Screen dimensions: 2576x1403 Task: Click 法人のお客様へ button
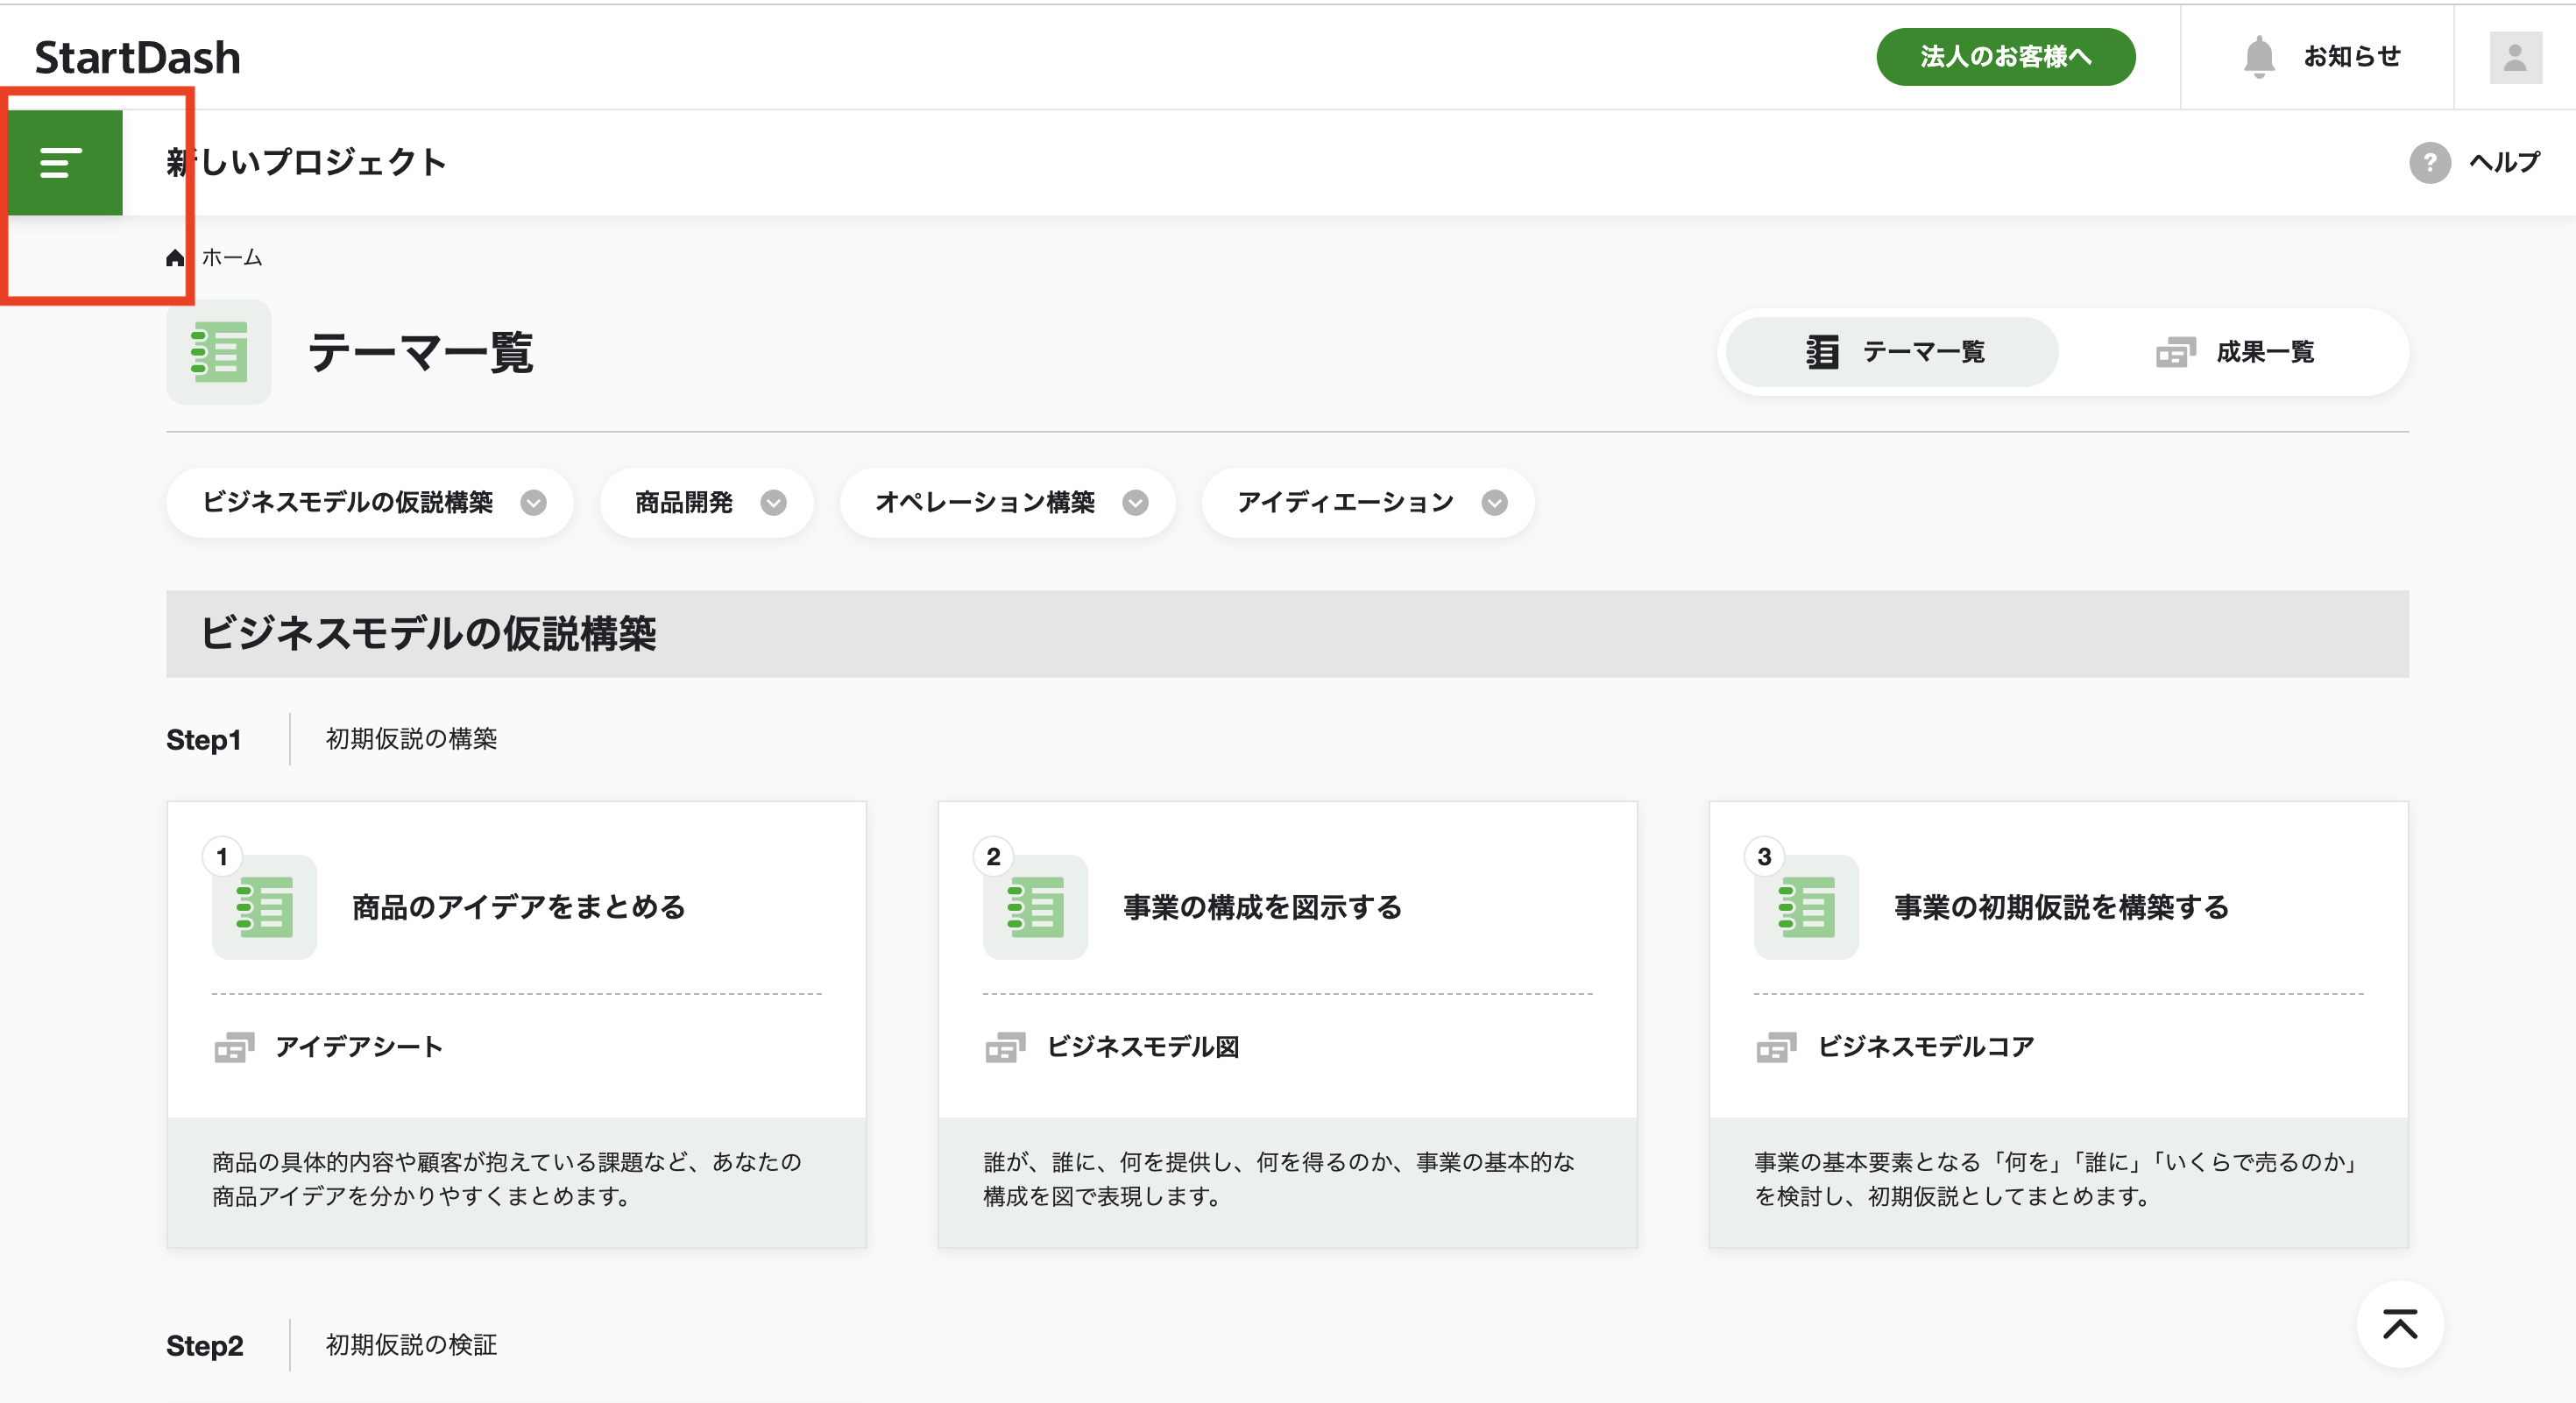coord(2005,57)
